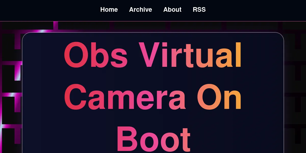The height and width of the screenshot is (153, 306).
Task: Open the About page link
Action: [172, 10]
